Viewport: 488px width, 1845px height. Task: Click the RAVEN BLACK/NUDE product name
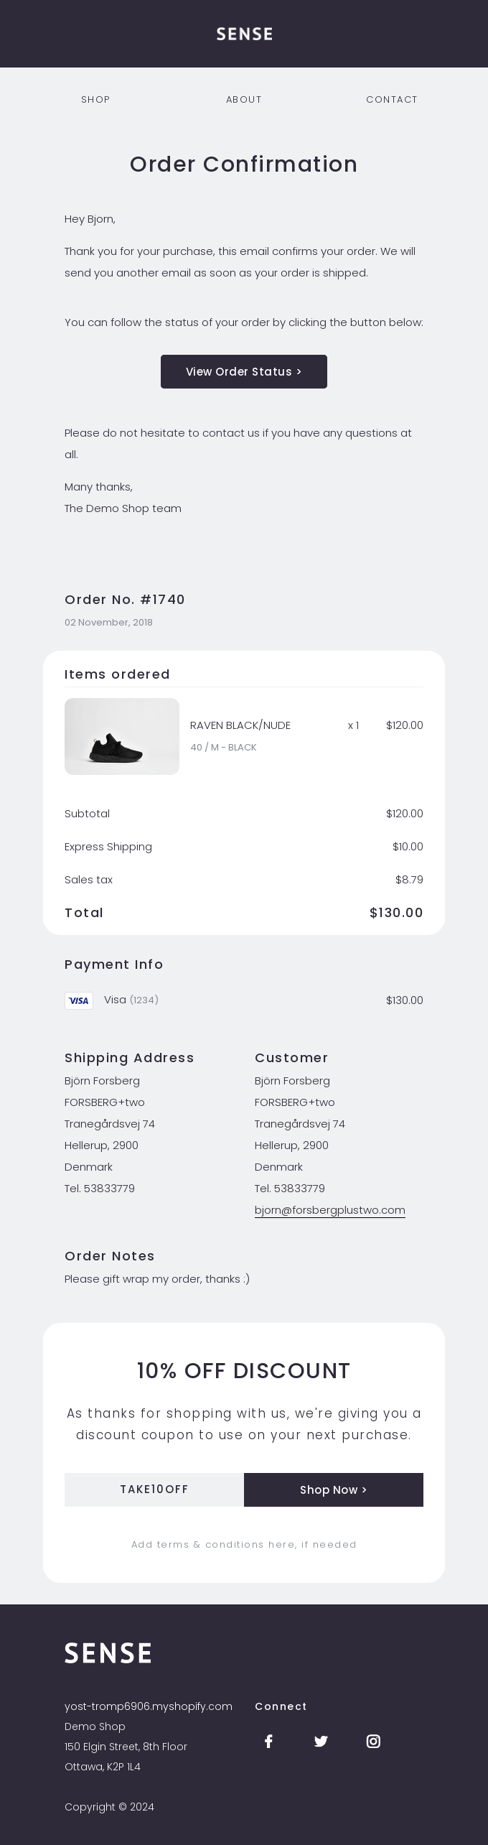pyautogui.click(x=240, y=725)
